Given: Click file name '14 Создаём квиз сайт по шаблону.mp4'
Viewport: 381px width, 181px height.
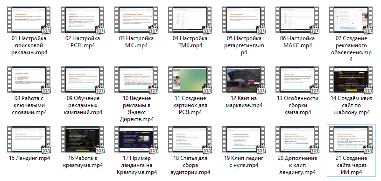Looking at the screenshot, I should tap(352, 105).
